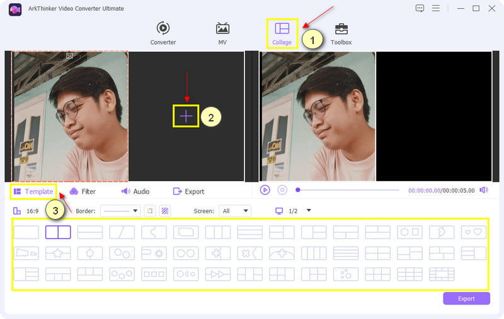Image resolution: width=504 pixels, height=319 pixels.
Task: Open the feedback chat icon
Action: click(420, 8)
